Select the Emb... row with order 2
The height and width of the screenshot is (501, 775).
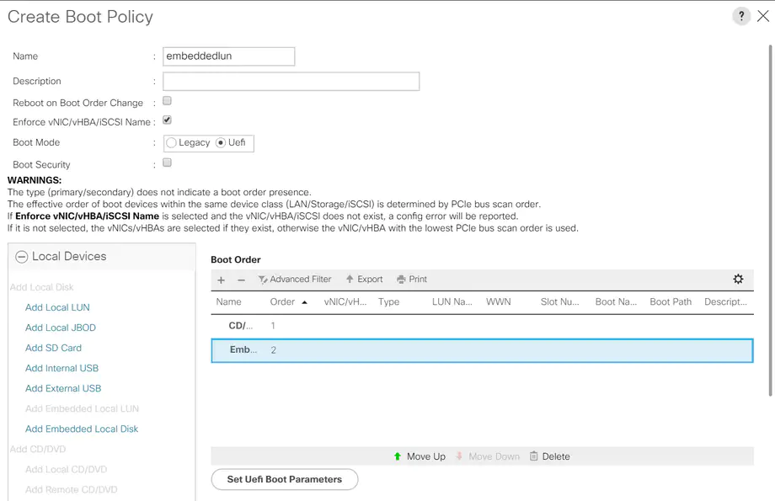[x=482, y=350]
